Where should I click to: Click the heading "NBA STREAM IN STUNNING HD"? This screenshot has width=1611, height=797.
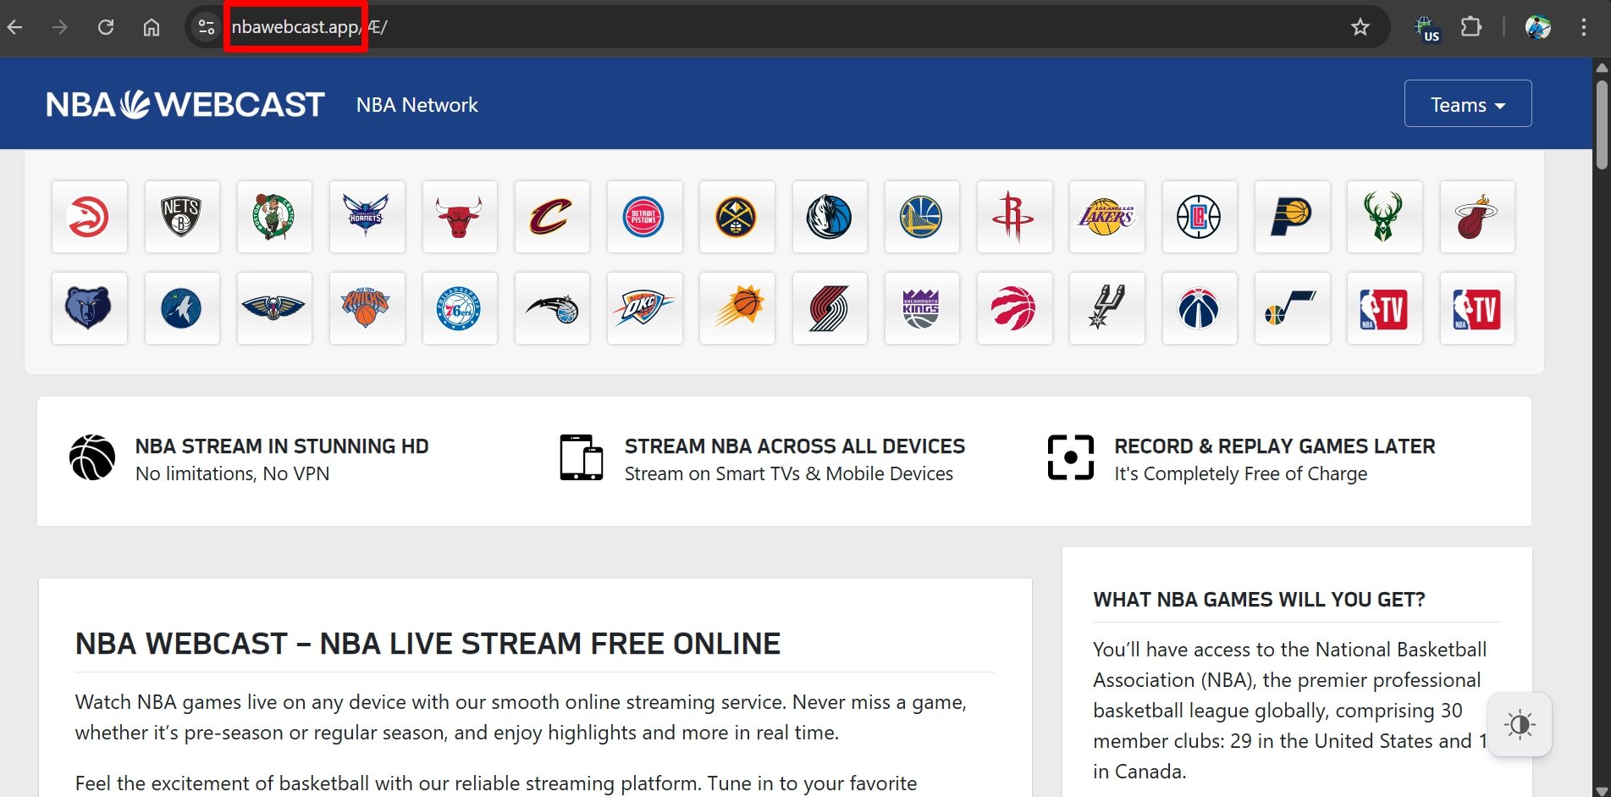click(x=282, y=446)
